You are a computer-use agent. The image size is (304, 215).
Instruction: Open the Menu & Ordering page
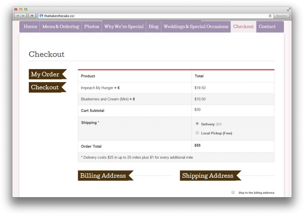[x=61, y=27]
